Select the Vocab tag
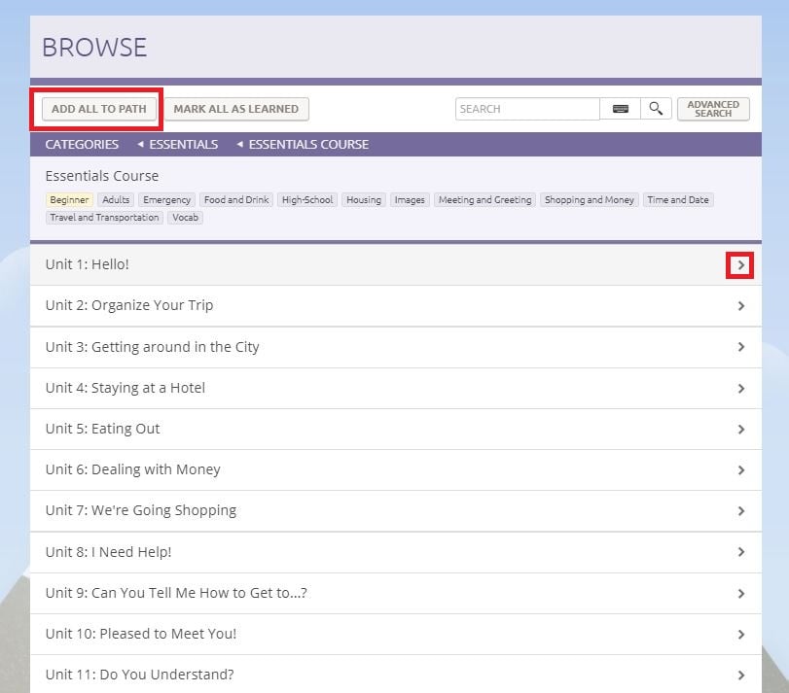Image resolution: width=789 pixels, height=693 pixels. [x=185, y=218]
